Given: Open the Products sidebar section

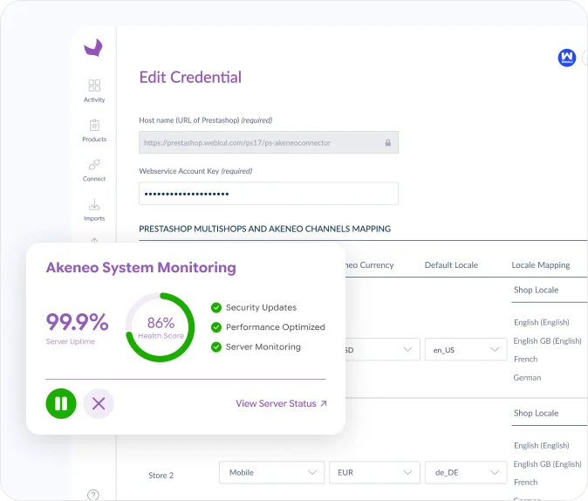Looking at the screenshot, I should pos(94,131).
